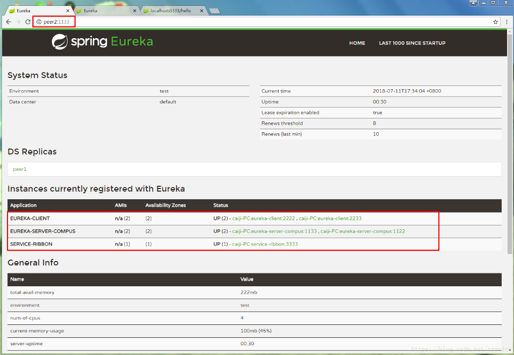Switch to the localhost:3333/hello tab

[172, 11]
